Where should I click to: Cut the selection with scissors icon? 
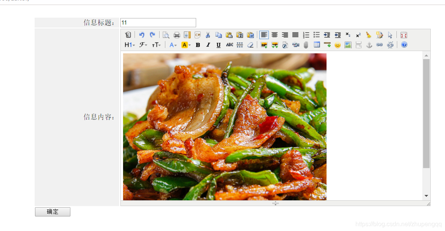coord(208,35)
